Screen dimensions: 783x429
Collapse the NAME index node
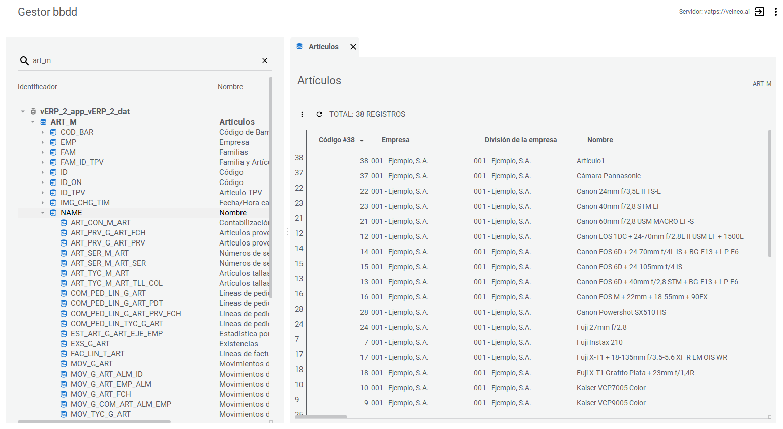tap(43, 213)
